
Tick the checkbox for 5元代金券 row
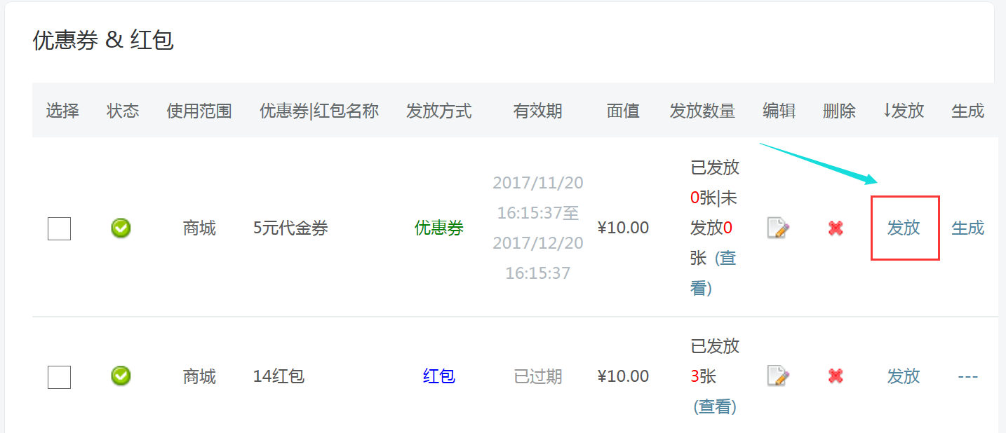click(59, 228)
